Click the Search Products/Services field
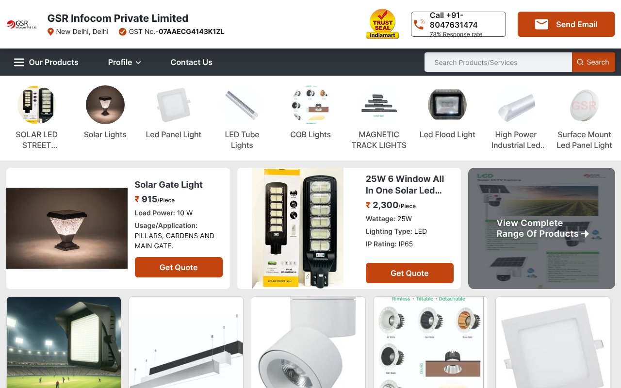This screenshot has width=621, height=388. (x=498, y=62)
